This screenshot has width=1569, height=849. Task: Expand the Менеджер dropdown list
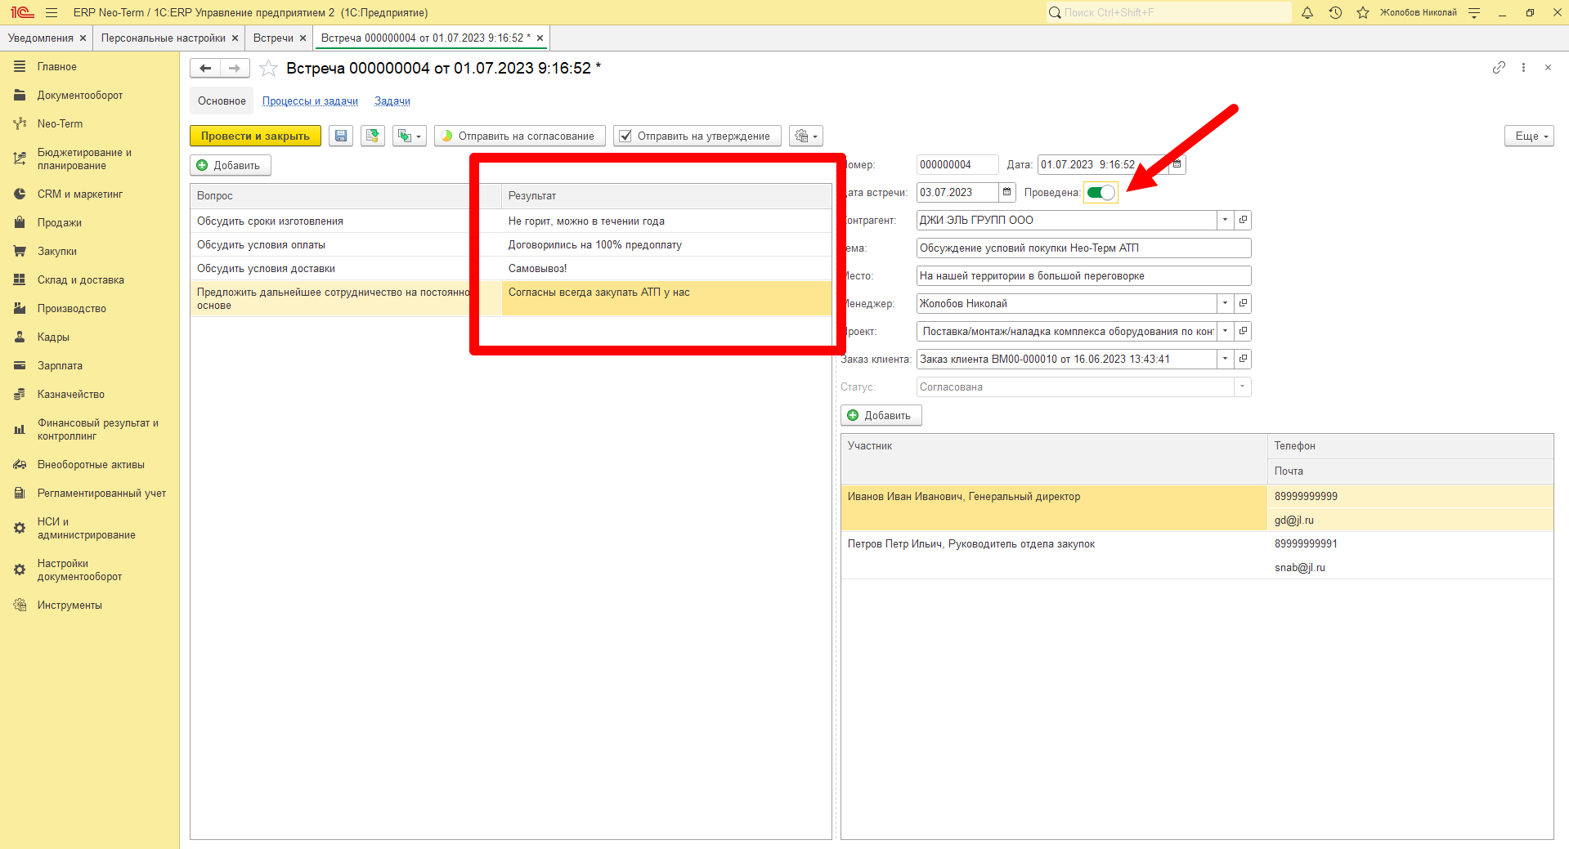click(1225, 303)
